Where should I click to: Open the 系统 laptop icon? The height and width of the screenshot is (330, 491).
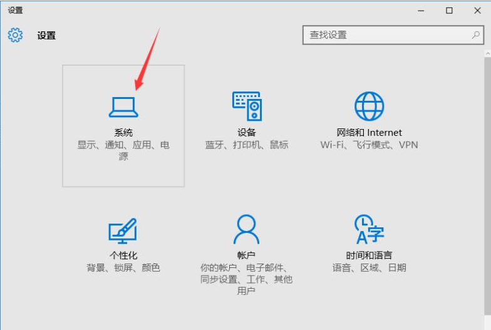coord(123,107)
